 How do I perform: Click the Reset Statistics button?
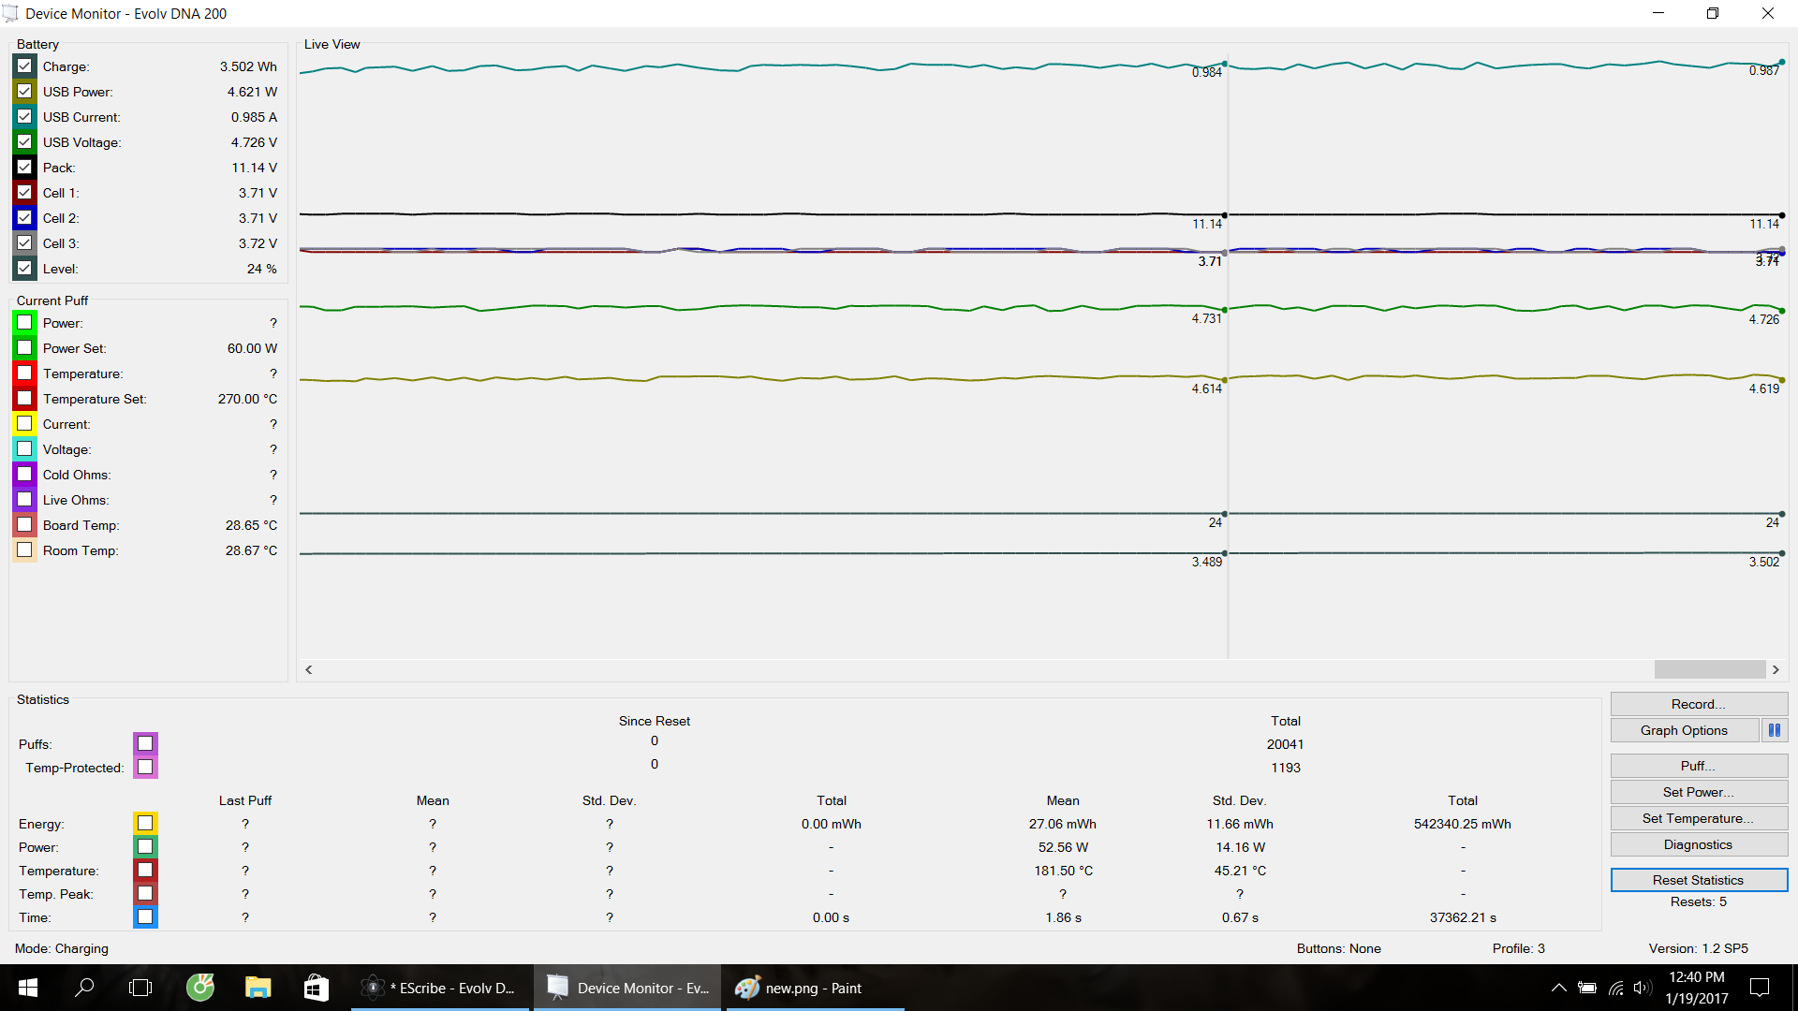point(1698,880)
